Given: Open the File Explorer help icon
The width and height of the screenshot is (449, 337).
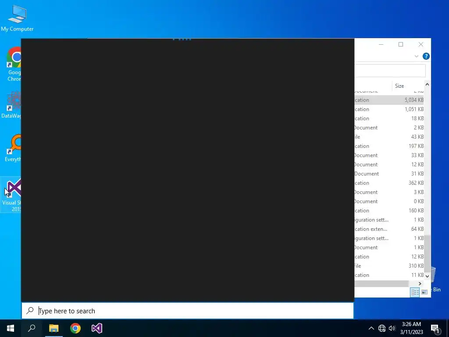Looking at the screenshot, I should (426, 56).
